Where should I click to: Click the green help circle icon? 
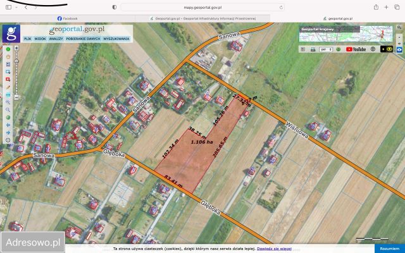[339, 49]
